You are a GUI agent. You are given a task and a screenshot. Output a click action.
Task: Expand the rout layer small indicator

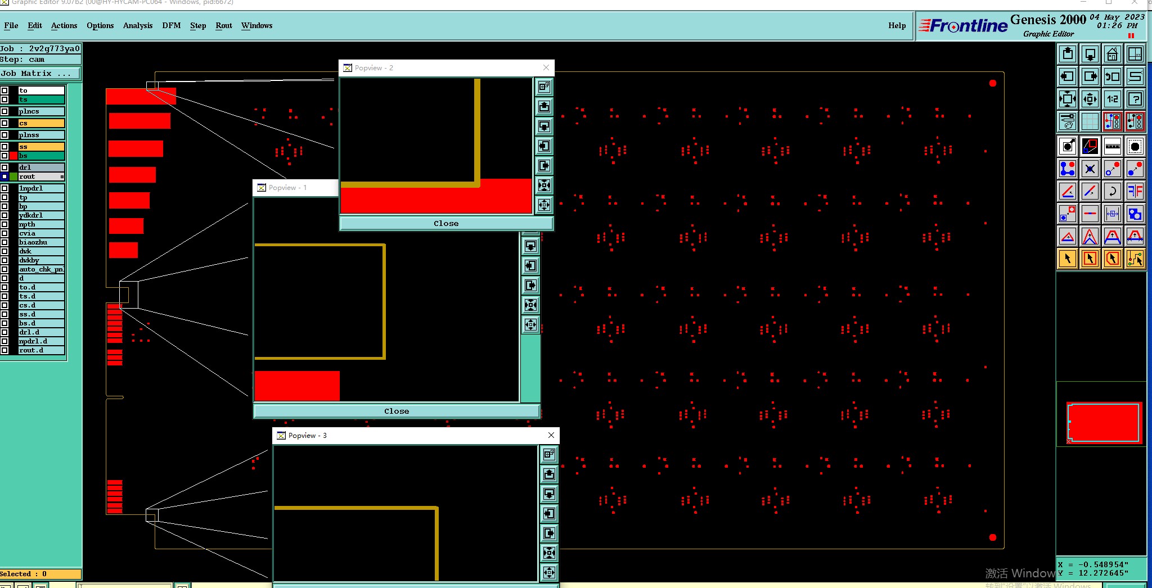tap(62, 177)
